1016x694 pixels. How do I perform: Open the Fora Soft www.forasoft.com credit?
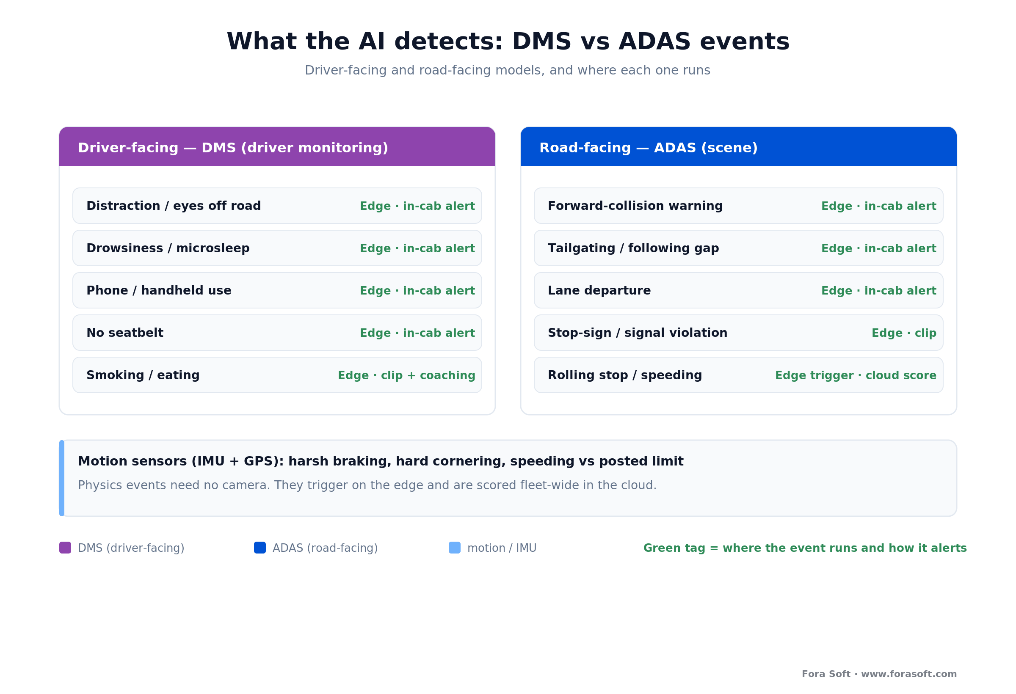tap(879, 675)
